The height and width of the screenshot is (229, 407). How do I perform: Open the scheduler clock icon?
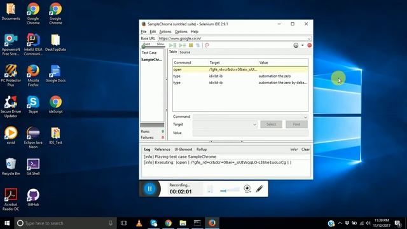(296, 45)
